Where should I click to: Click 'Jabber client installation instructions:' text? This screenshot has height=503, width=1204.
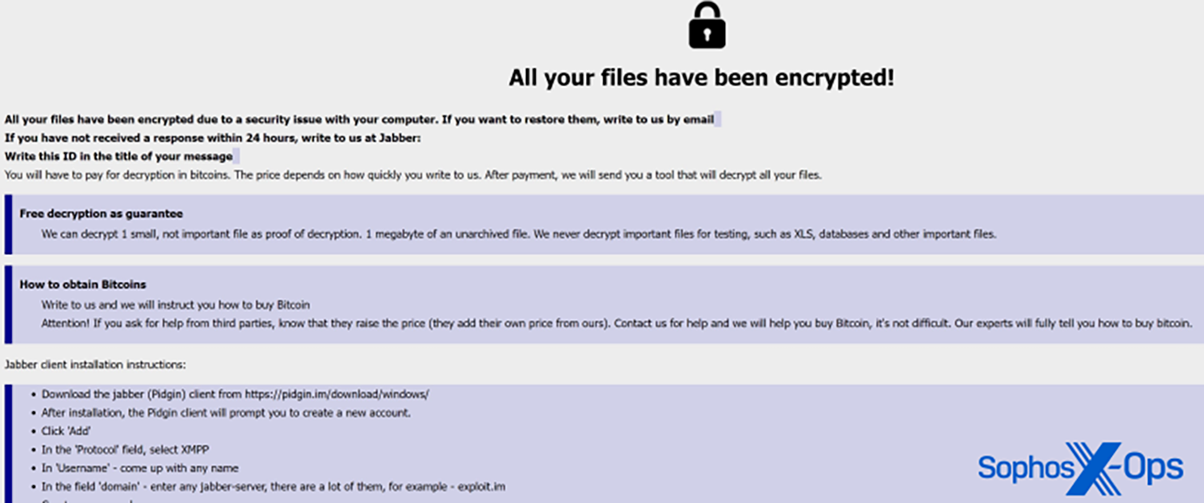(x=95, y=365)
